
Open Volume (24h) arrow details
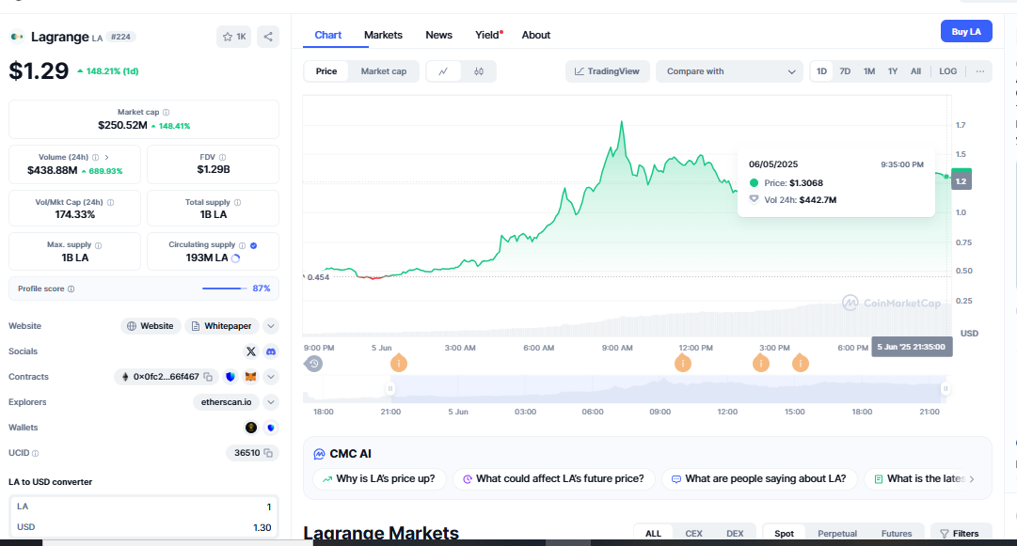[106, 157]
